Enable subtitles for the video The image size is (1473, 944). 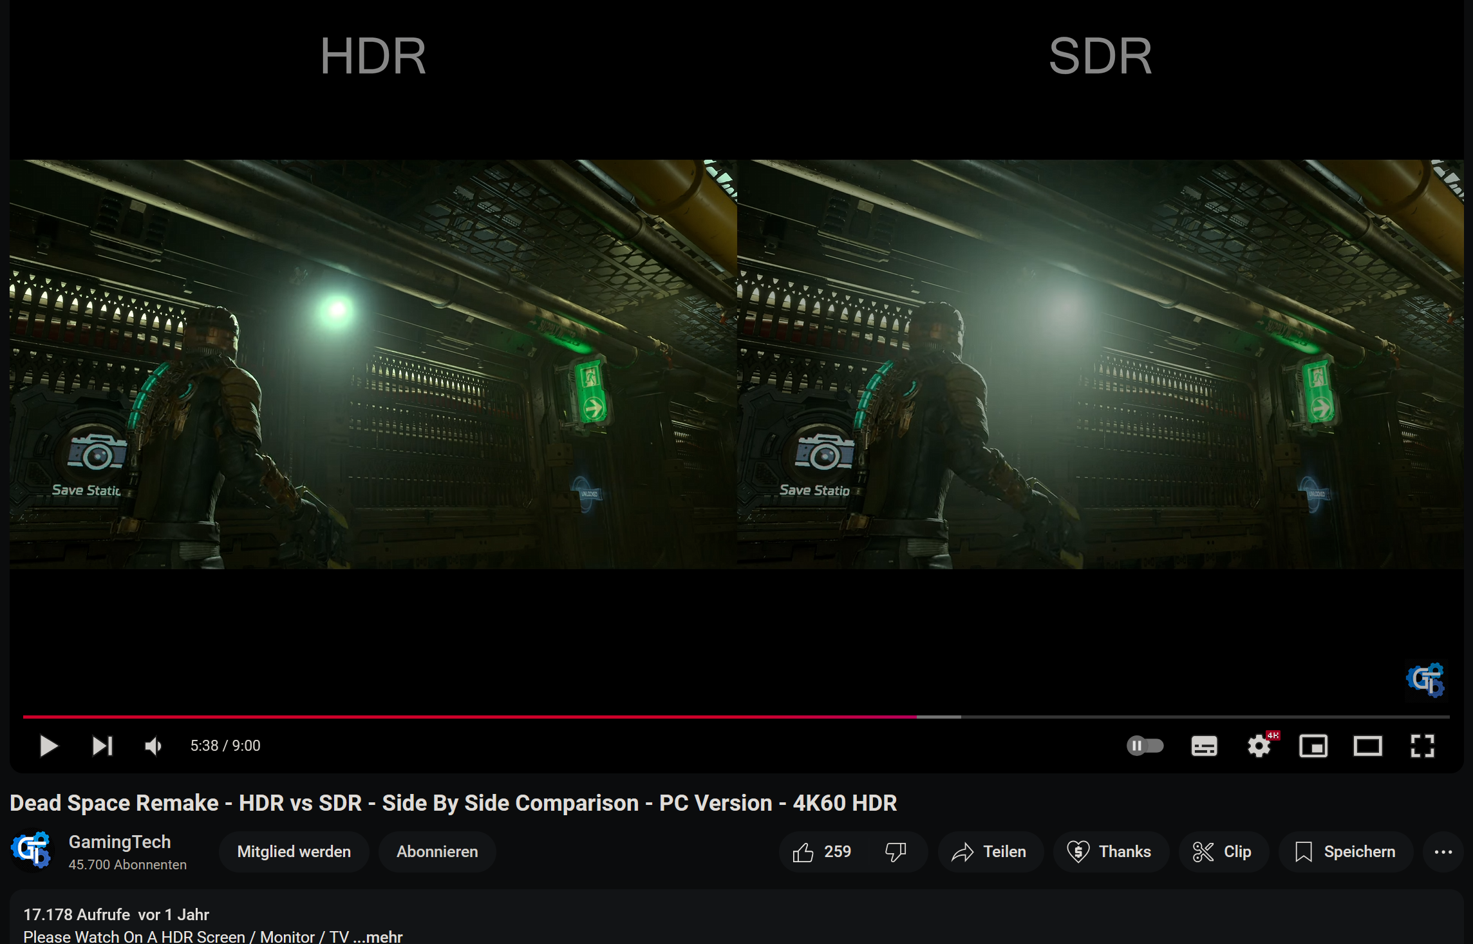point(1203,746)
